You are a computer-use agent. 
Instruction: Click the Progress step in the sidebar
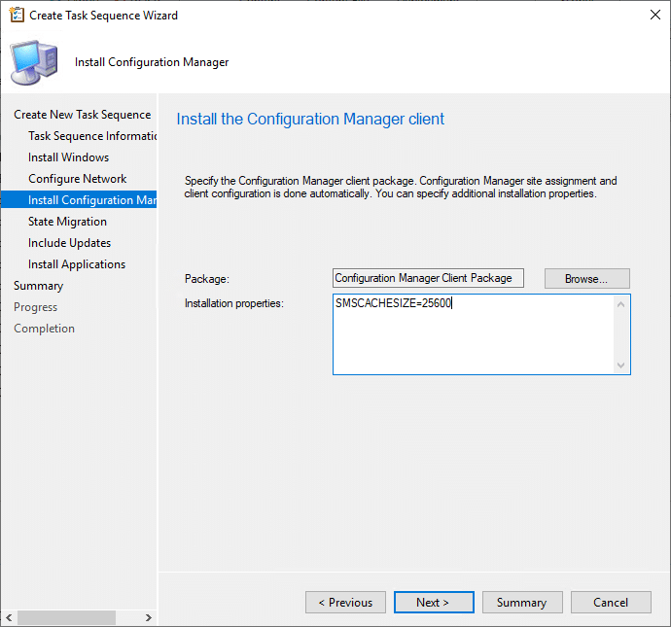(36, 307)
